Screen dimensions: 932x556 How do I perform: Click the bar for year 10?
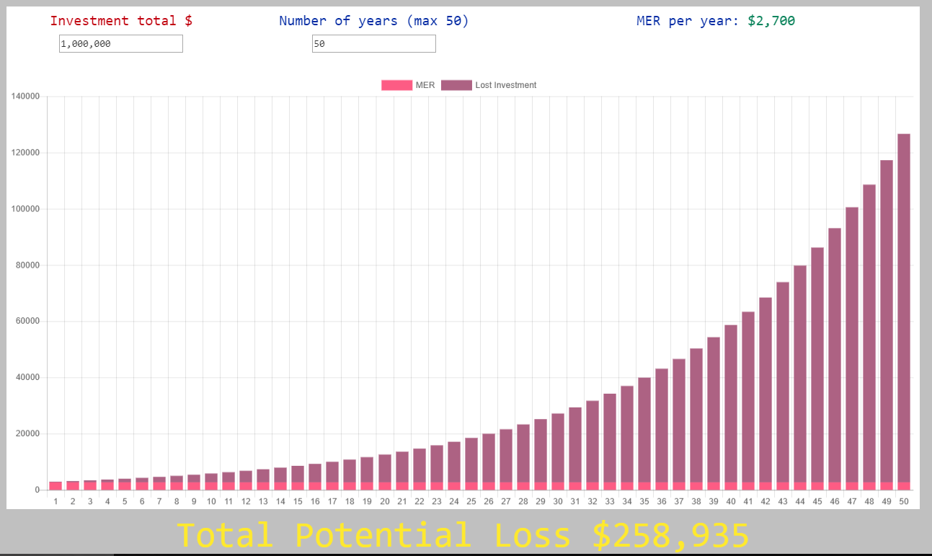point(211,482)
